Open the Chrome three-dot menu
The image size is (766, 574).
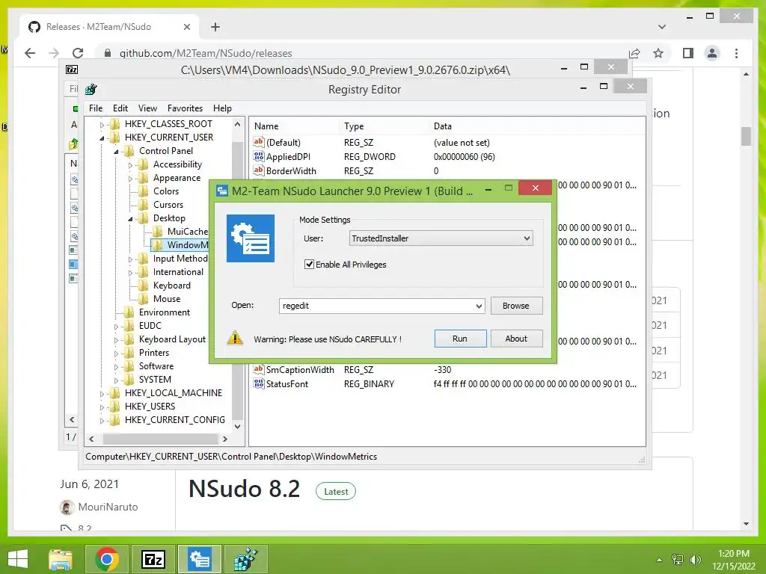737,53
